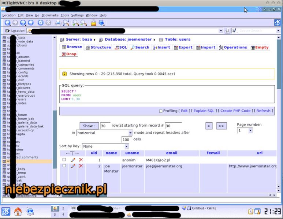Viewport: 283px width, 219px height.
Task: Click the Refresh link
Action: coord(264,111)
